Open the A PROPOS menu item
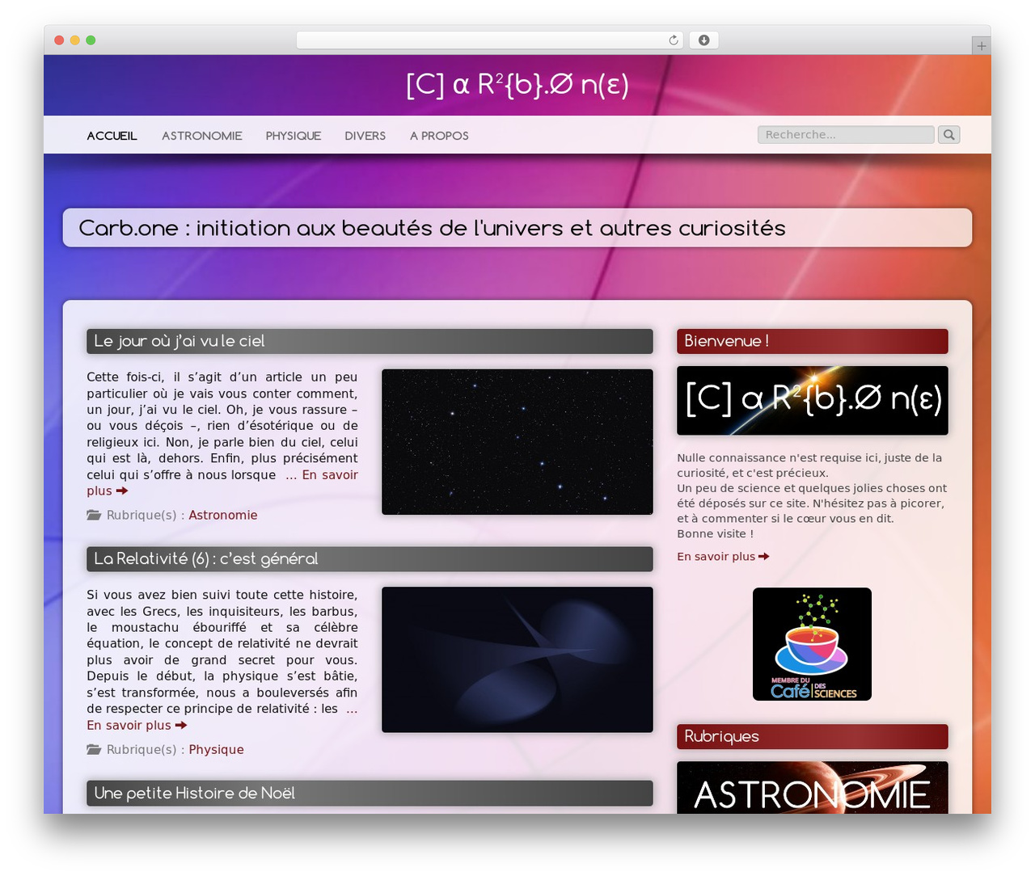The image size is (1035, 876). click(439, 136)
